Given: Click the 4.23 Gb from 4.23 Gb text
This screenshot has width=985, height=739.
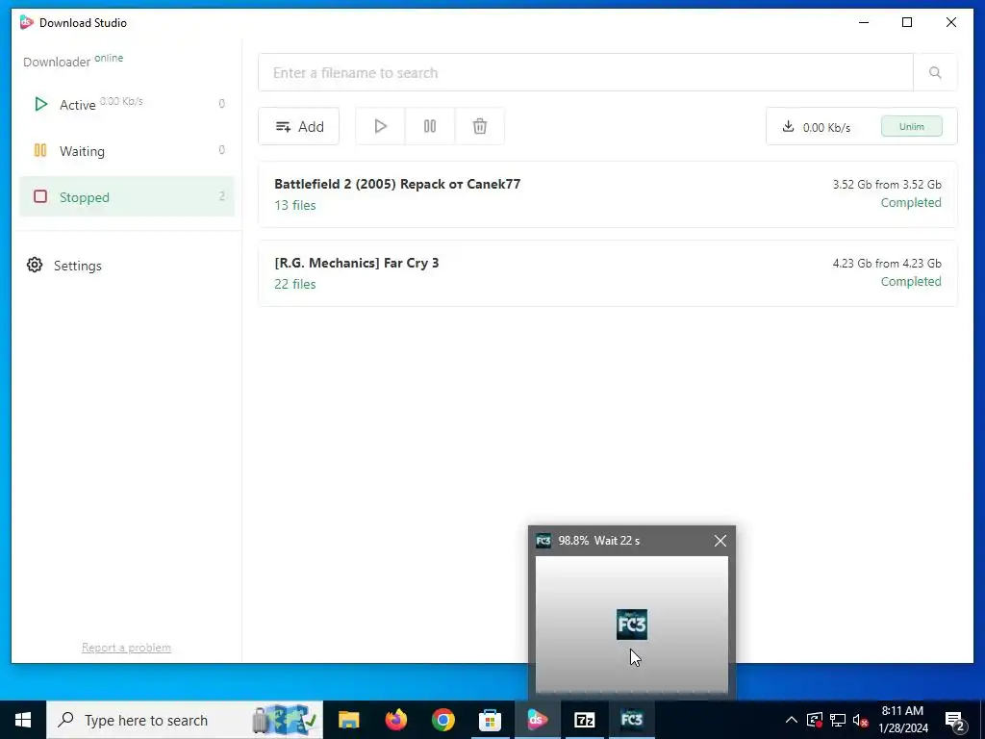Looking at the screenshot, I should tap(887, 264).
